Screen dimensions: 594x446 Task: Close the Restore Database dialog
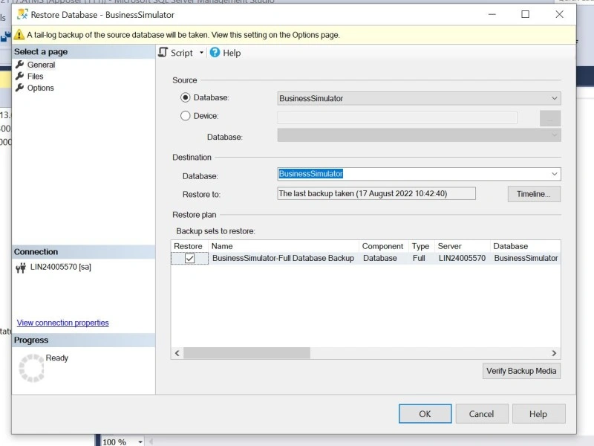click(x=560, y=14)
